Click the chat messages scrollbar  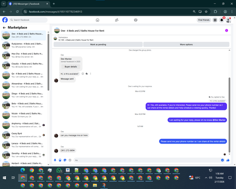coord(229,115)
